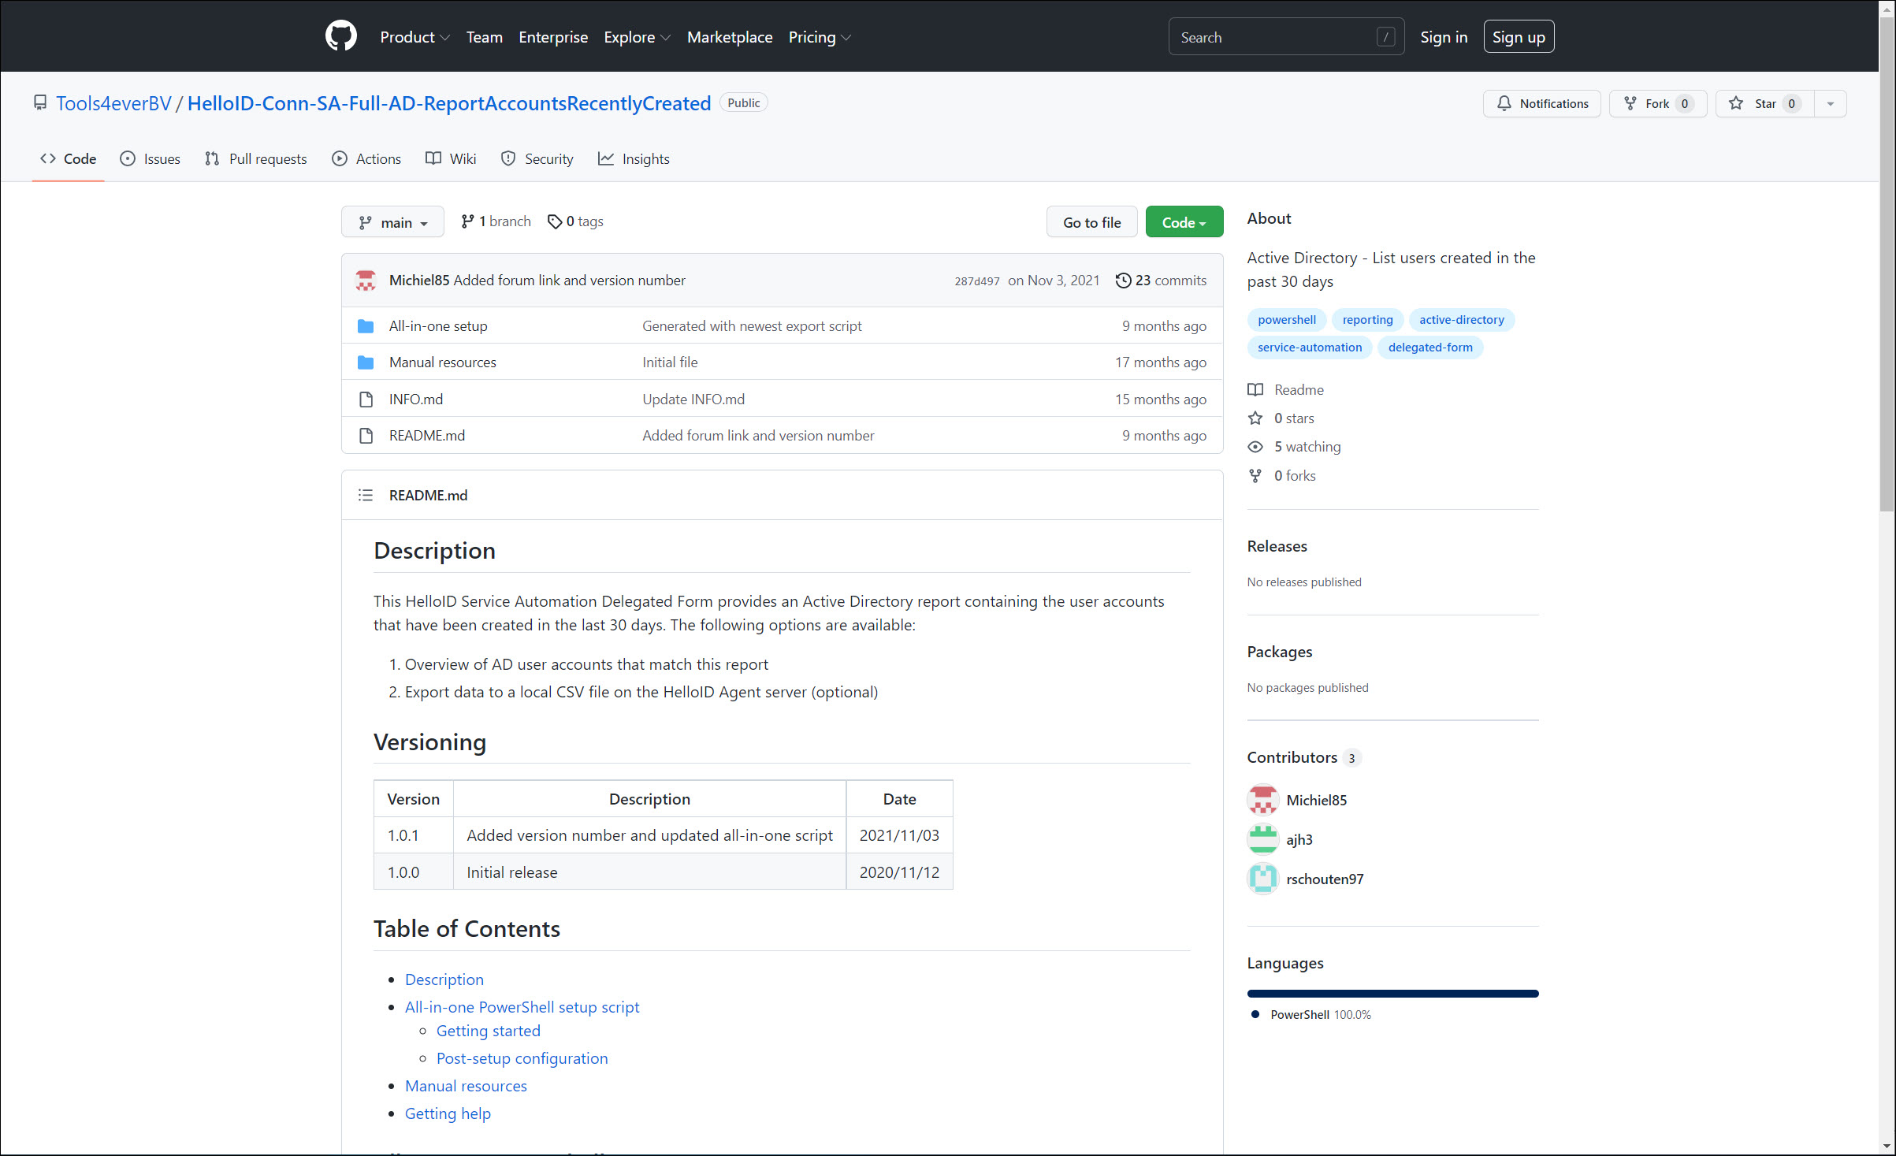The image size is (1896, 1156).
Task: Select the reporting topic tag
Action: (x=1367, y=319)
